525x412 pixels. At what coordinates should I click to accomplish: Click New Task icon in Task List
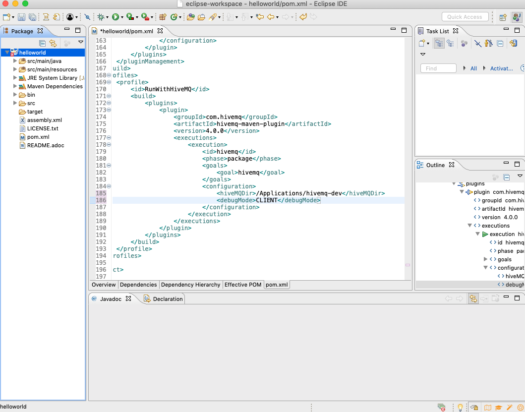click(x=422, y=43)
